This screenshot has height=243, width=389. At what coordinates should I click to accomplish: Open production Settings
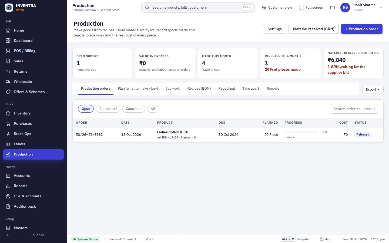[x=274, y=29]
